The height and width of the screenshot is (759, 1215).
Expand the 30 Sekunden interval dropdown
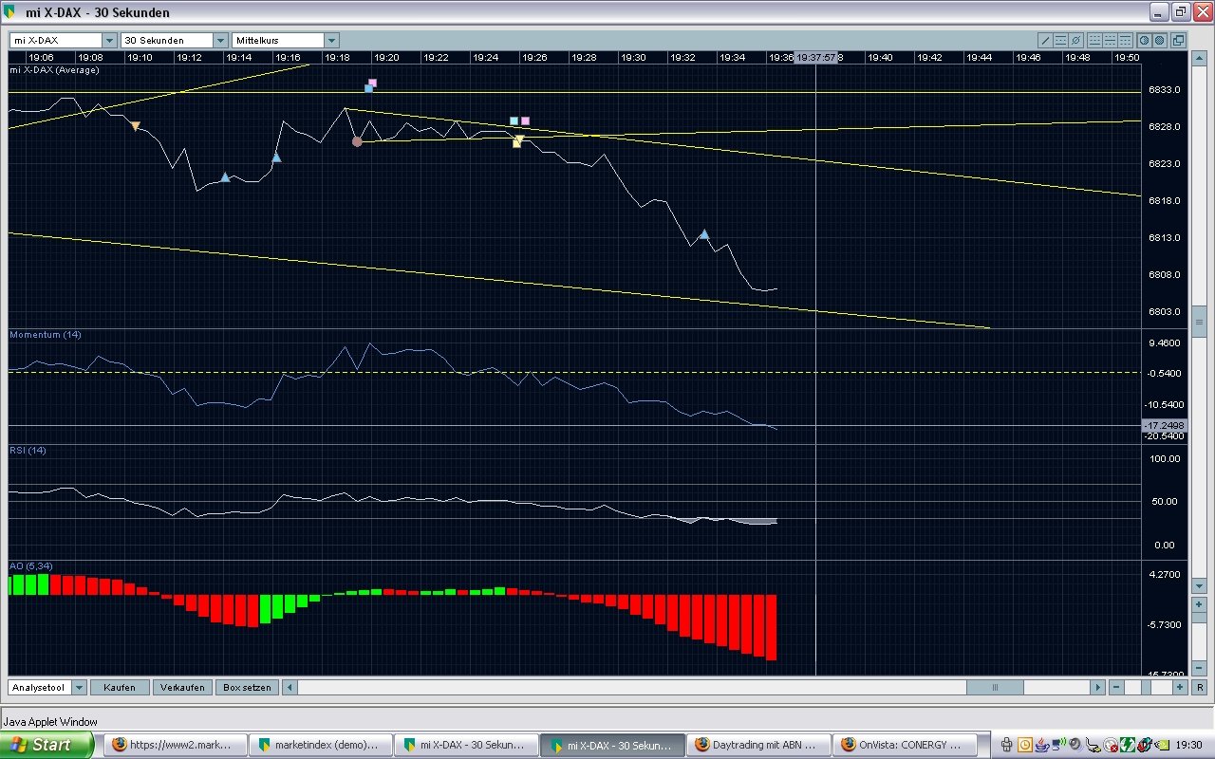tap(220, 41)
